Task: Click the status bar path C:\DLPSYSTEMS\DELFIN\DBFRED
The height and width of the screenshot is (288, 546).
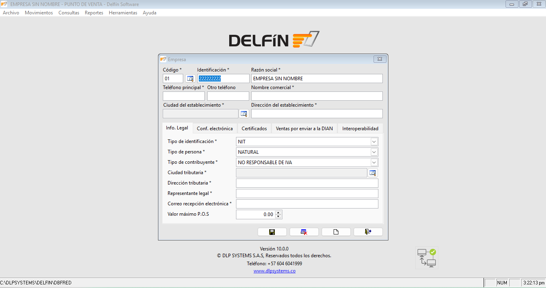Action: 36,283
